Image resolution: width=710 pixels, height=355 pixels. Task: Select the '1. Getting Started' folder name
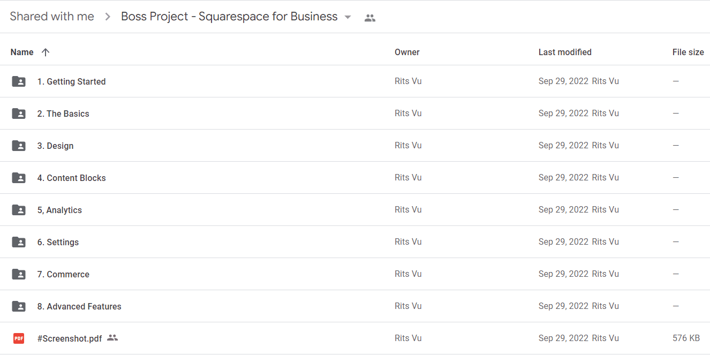point(71,81)
